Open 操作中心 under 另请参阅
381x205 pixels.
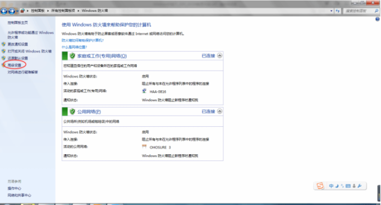[x=14, y=188]
